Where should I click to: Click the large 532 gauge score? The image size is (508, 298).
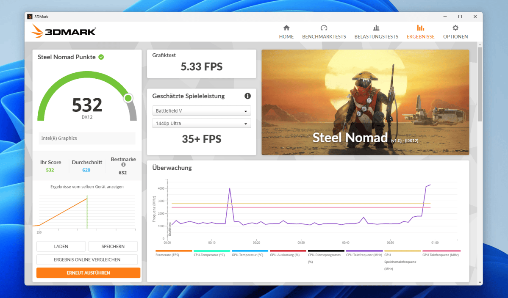[87, 105]
